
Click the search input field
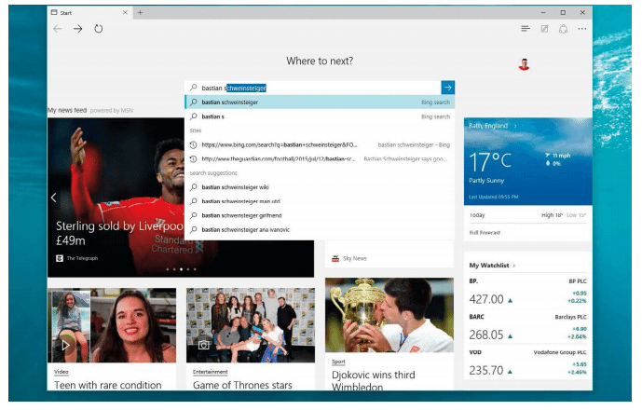[313, 88]
